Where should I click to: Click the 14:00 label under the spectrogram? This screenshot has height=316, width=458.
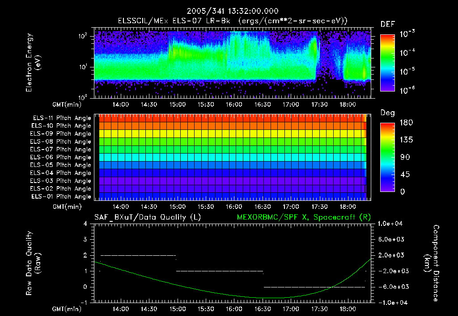[121, 104]
